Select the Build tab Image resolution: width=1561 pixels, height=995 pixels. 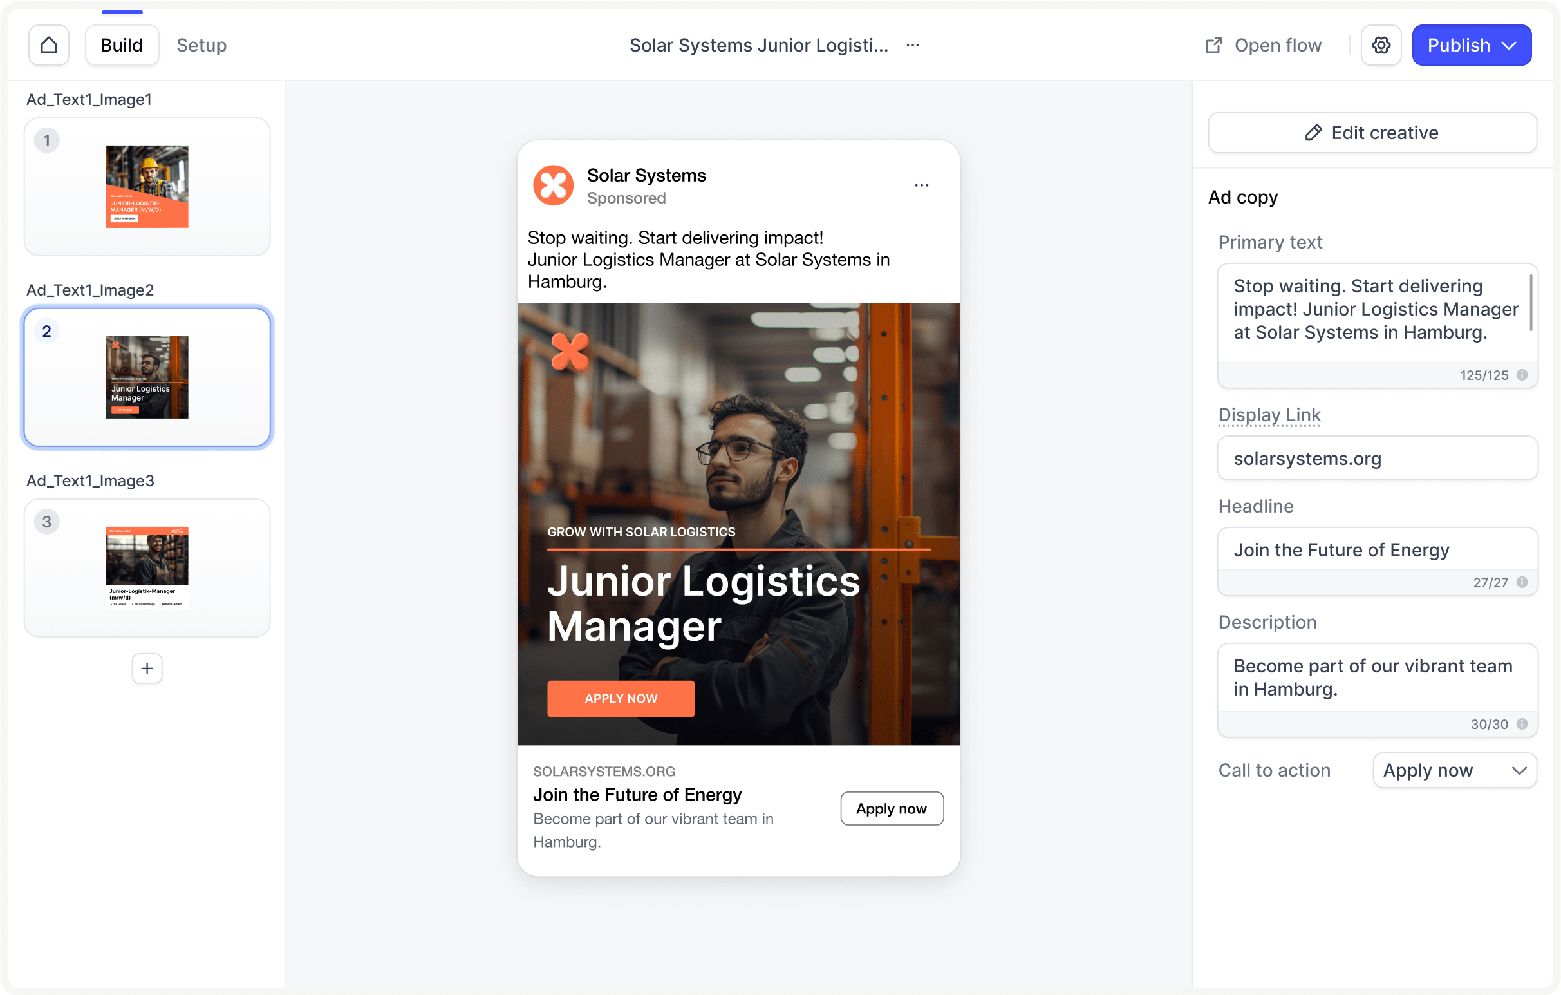pyautogui.click(x=121, y=46)
